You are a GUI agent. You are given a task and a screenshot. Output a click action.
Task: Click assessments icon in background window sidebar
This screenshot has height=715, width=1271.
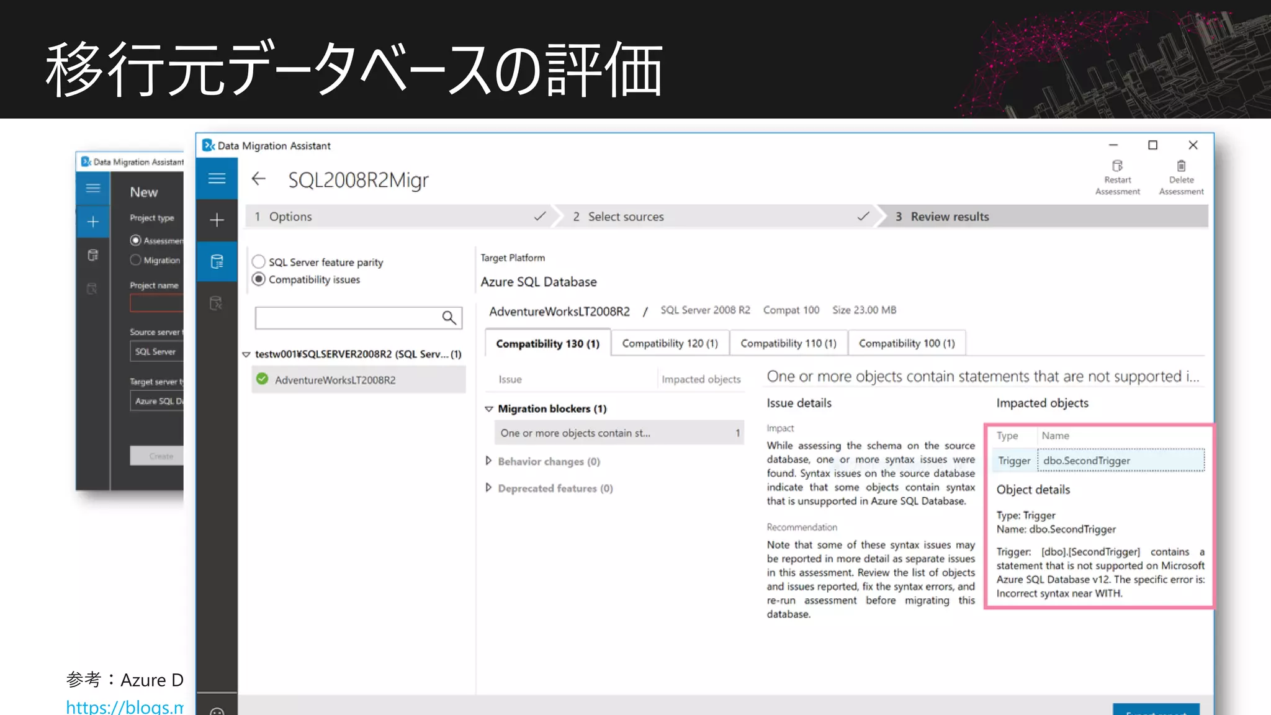[93, 255]
